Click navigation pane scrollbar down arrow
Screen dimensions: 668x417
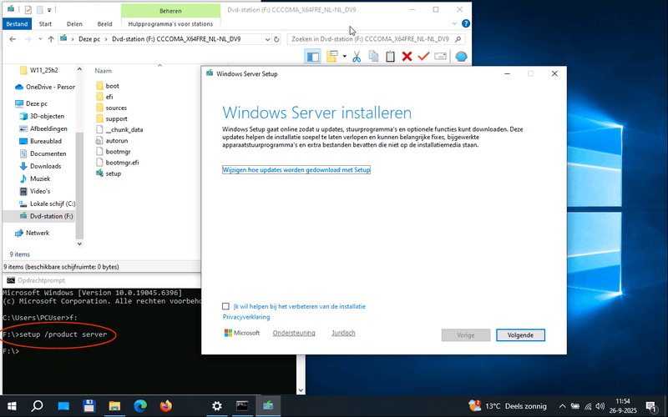[x=79, y=244]
